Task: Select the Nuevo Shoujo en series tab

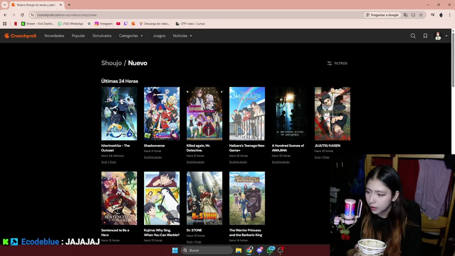Action: tap(37, 5)
